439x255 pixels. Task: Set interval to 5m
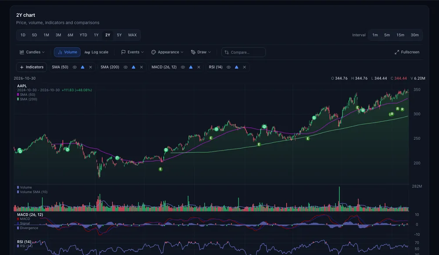(x=387, y=35)
